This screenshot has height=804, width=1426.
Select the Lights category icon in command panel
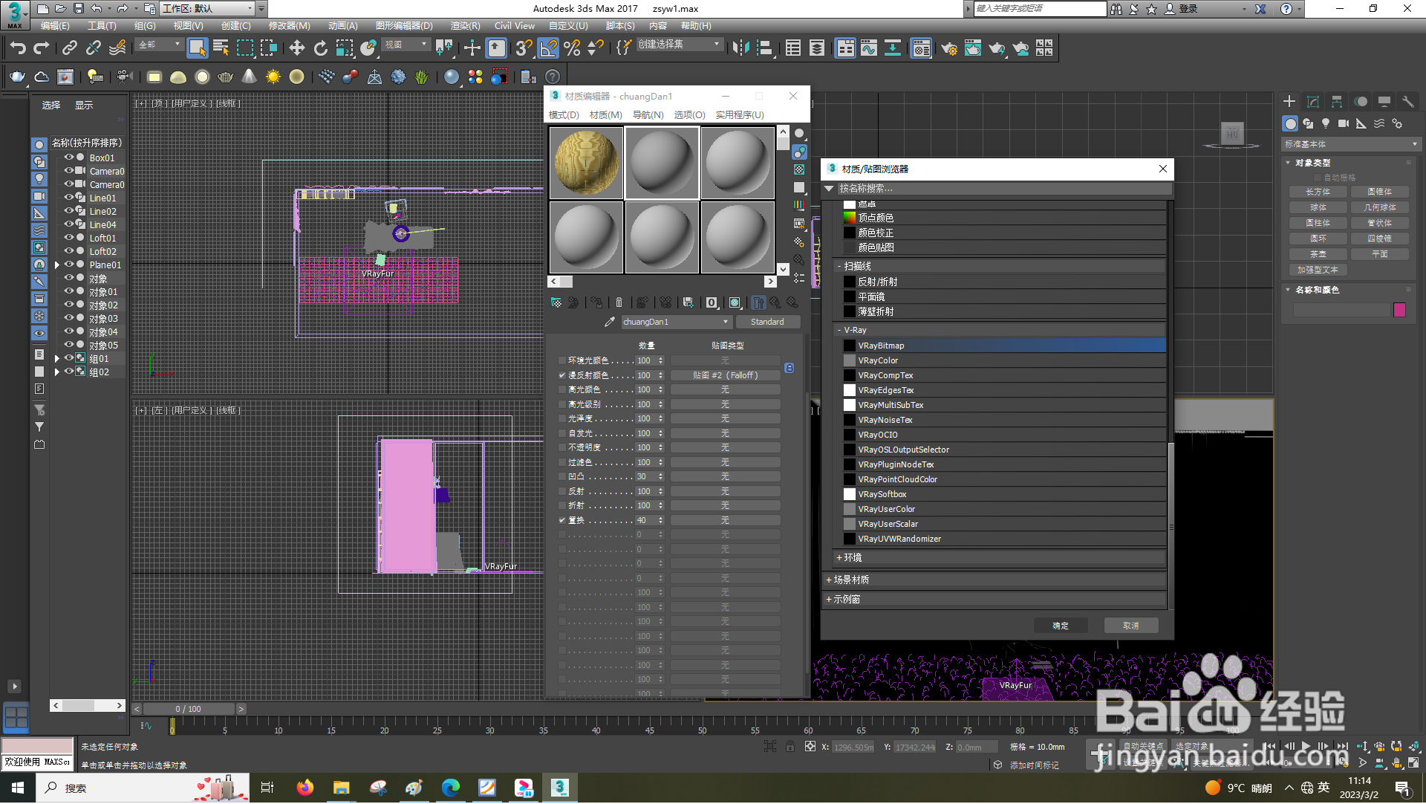(x=1326, y=123)
